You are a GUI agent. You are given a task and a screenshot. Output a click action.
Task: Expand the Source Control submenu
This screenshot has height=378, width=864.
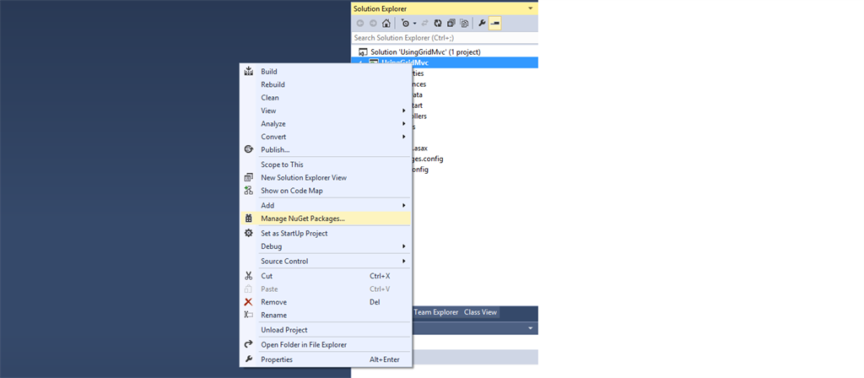[327, 262]
